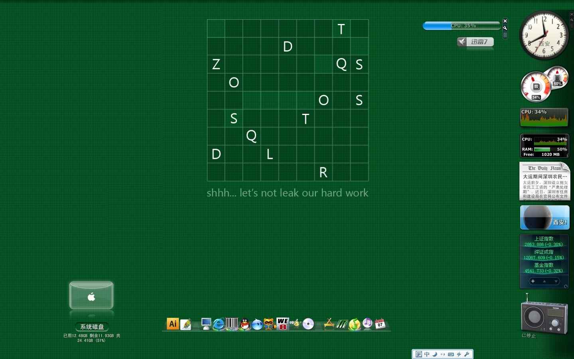The image size is (574, 359).
Task: Open the calendar 07 dock icon
Action: [x=380, y=323]
